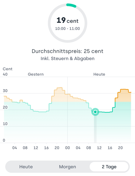
Task: Tap the 19 cent price display
Action: (x=67, y=20)
